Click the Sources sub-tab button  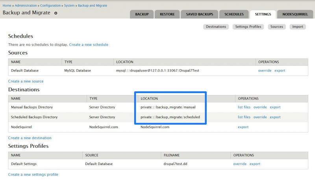pyautogui.click(x=277, y=27)
